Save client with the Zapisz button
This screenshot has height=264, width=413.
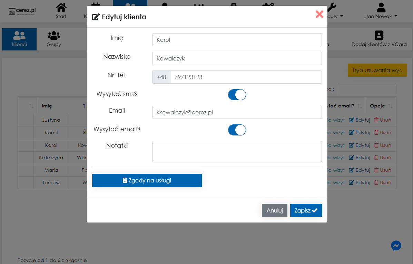(306, 210)
